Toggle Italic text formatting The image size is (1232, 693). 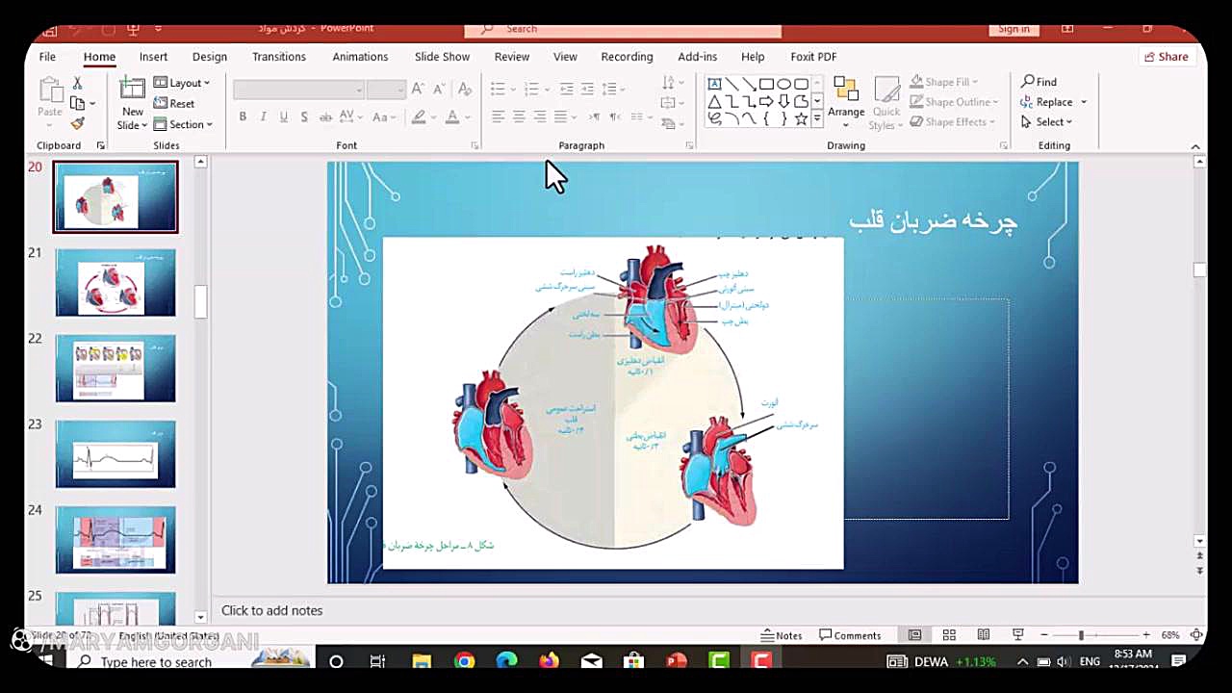coord(263,117)
